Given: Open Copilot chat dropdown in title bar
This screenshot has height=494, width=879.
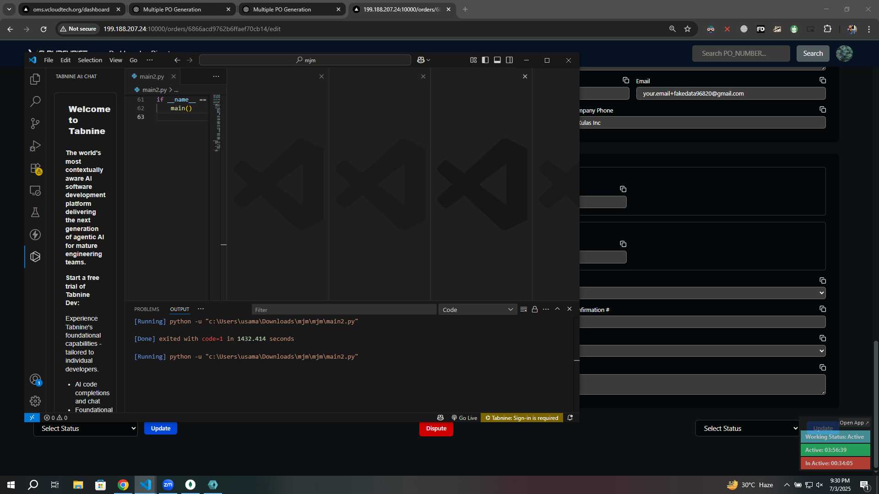Looking at the screenshot, I should click(423, 60).
